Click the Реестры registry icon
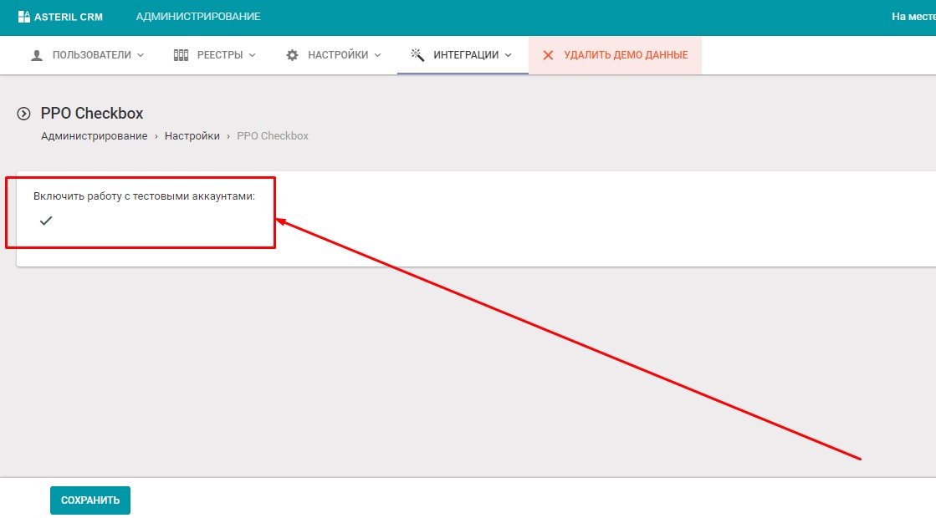 coord(181,55)
